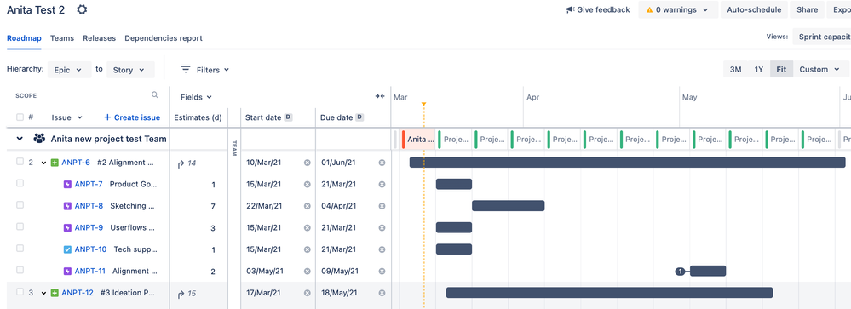Clear due date of ANPT-8
Viewport: 851px width, 309px height.
click(x=382, y=206)
